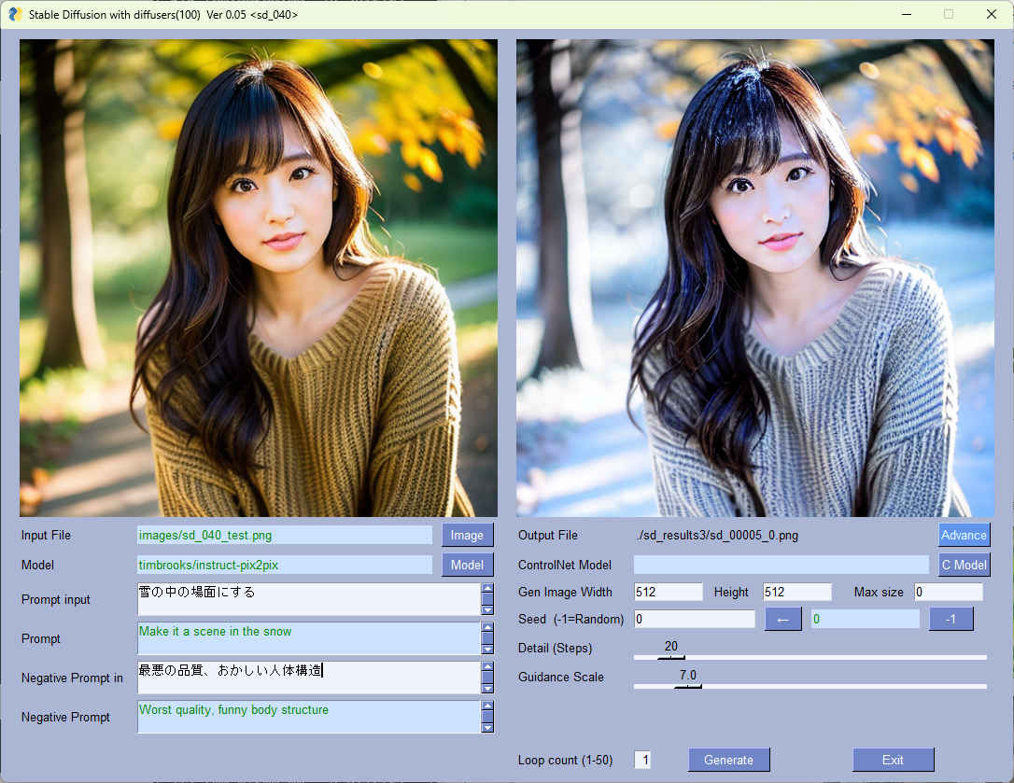Adjust the Detail (Steps) slider handle
The width and height of the screenshot is (1014, 783).
670,657
